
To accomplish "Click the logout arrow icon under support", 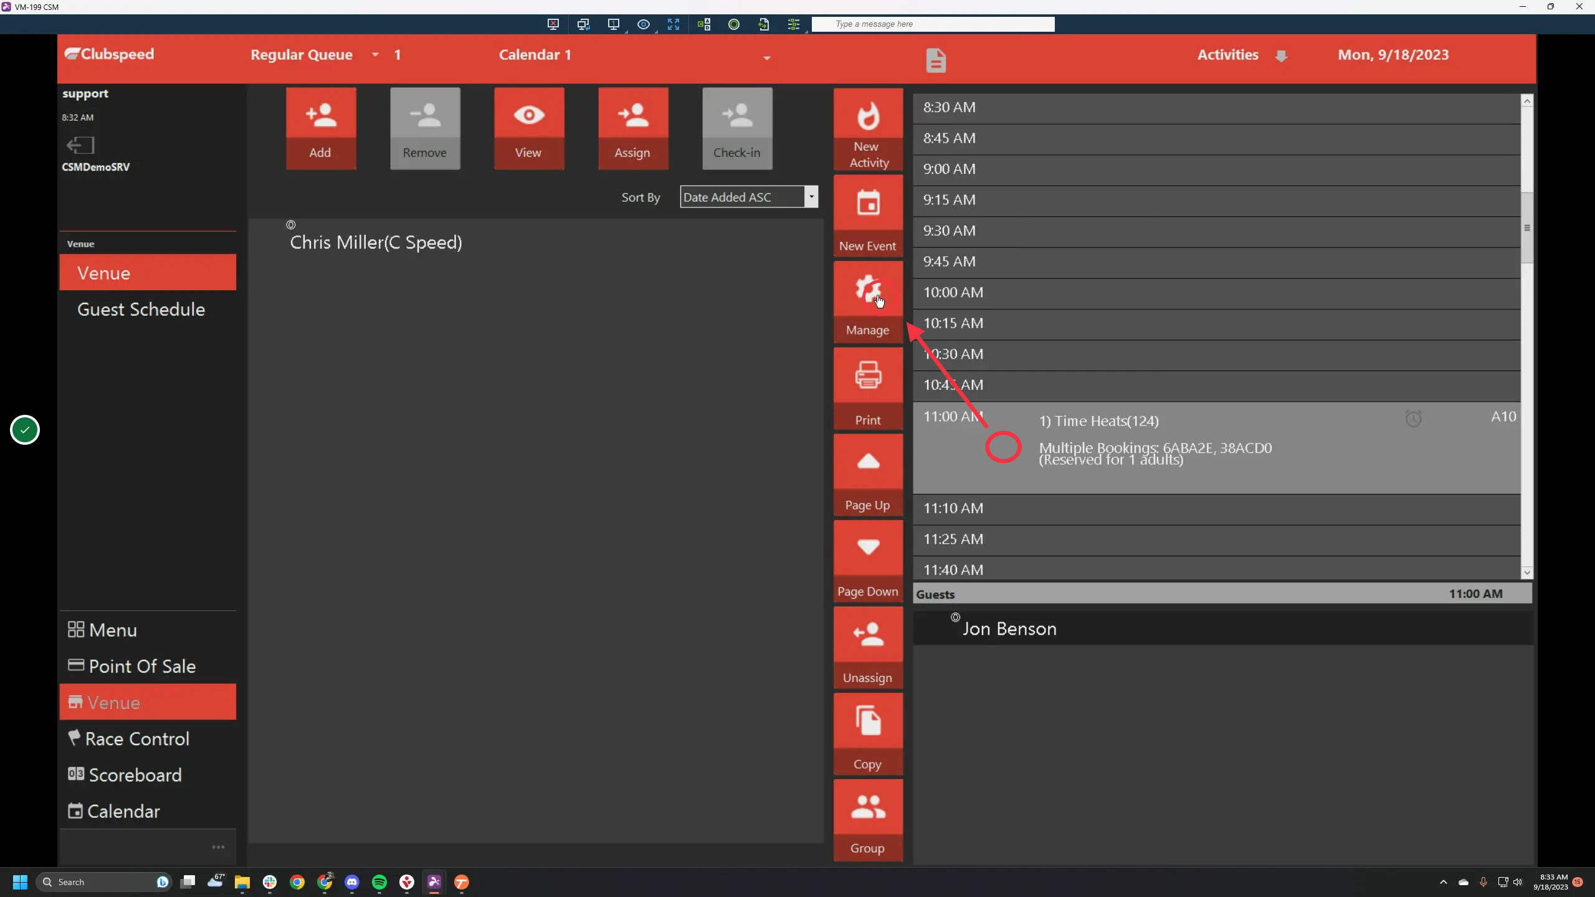I will (x=80, y=145).
